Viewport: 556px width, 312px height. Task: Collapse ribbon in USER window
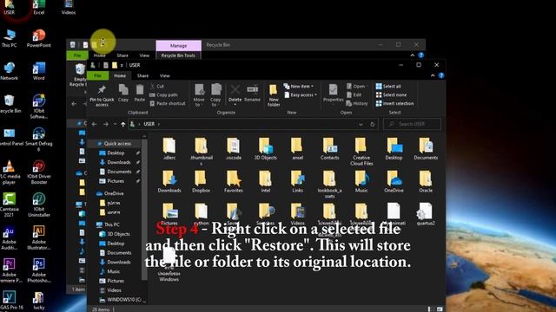click(433, 75)
